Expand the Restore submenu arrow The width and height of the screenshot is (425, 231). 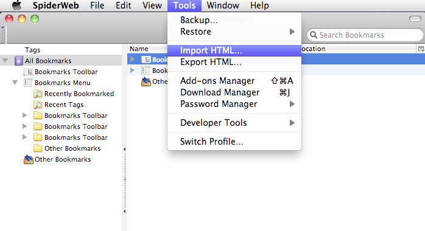tap(292, 32)
